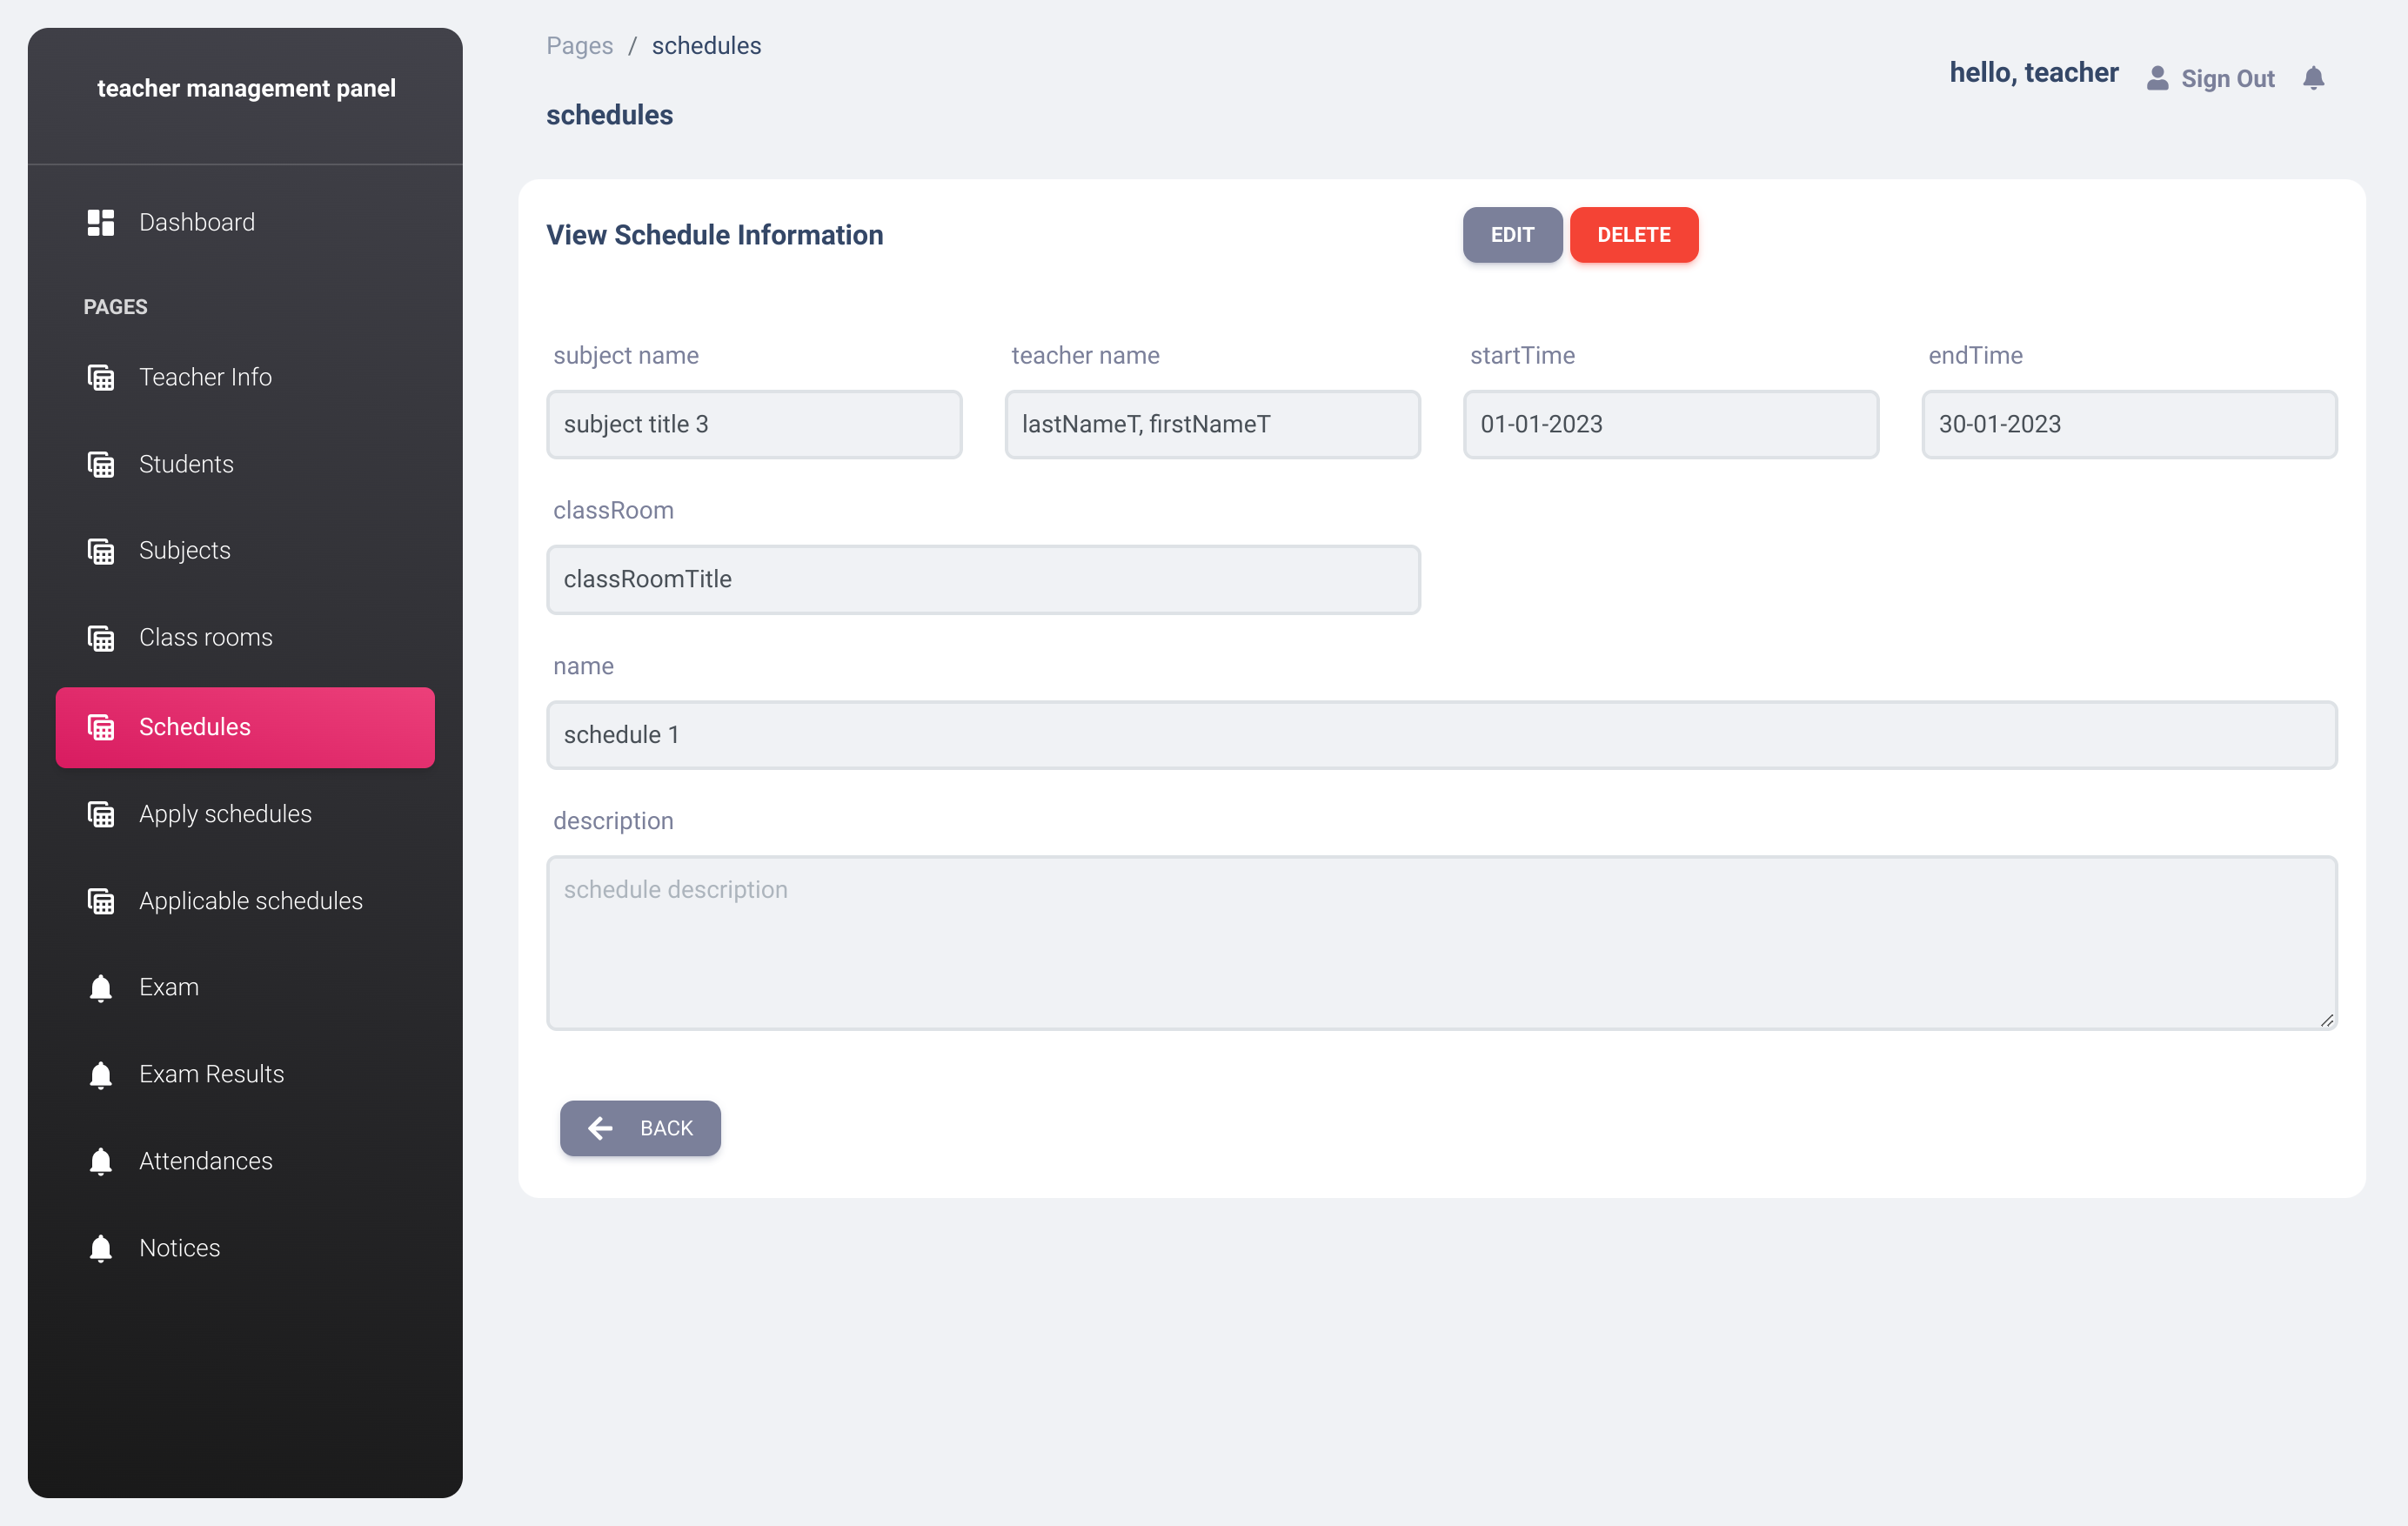The width and height of the screenshot is (2408, 1526).
Task: Click the startTime date field
Action: click(x=1670, y=424)
